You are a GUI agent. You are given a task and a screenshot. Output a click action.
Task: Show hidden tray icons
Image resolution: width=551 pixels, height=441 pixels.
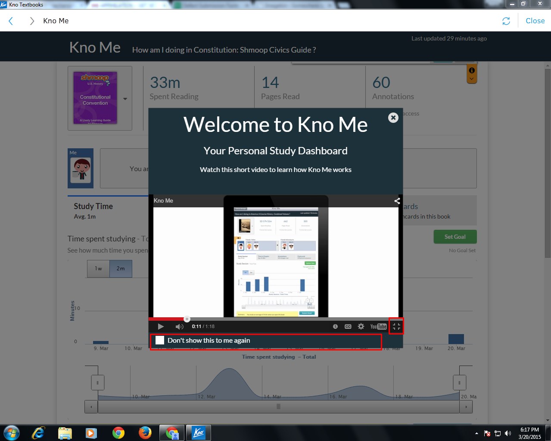click(x=476, y=433)
